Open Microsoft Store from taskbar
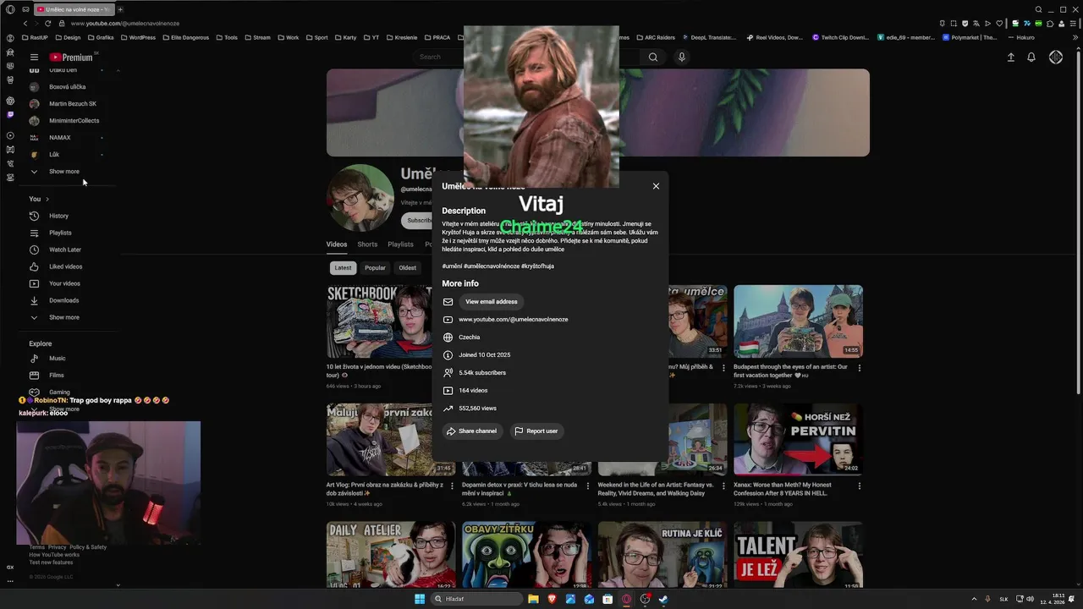Viewport: 1083px width, 609px height. [x=607, y=599]
